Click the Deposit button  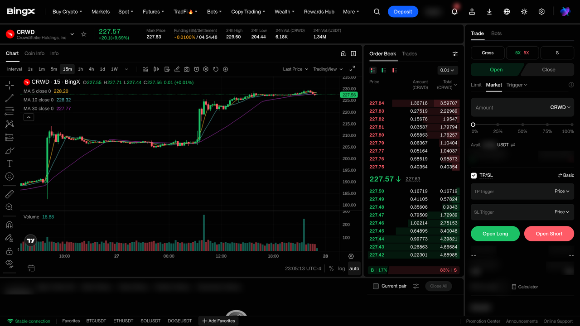(x=403, y=12)
